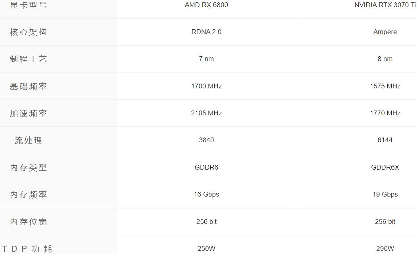Select the 7 nm process cell

(x=206, y=59)
